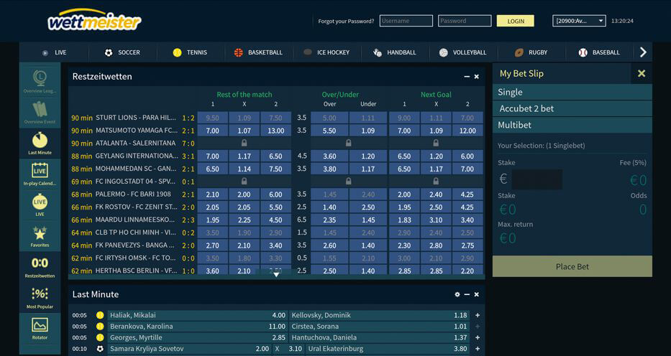This screenshot has width=671, height=356.
Task: Click the Place Bet button
Action: 572,266
